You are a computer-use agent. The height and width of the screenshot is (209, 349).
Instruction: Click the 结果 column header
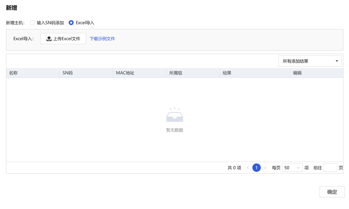pyautogui.click(x=227, y=73)
